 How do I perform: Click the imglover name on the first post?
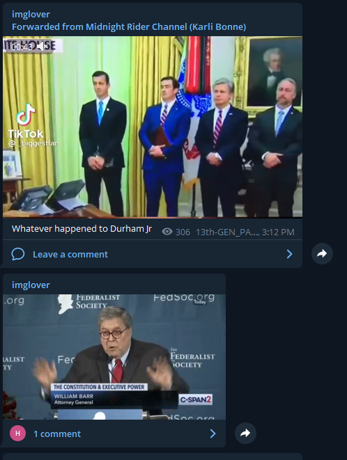pos(31,14)
